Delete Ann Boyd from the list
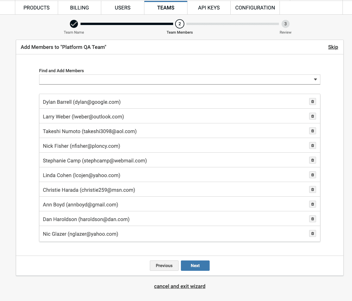This screenshot has width=352, height=301. coord(312,204)
